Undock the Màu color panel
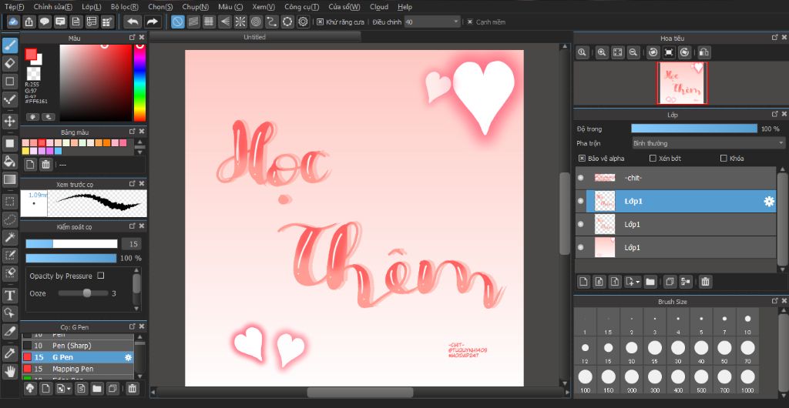Screen dimensions: 789x408 point(133,38)
